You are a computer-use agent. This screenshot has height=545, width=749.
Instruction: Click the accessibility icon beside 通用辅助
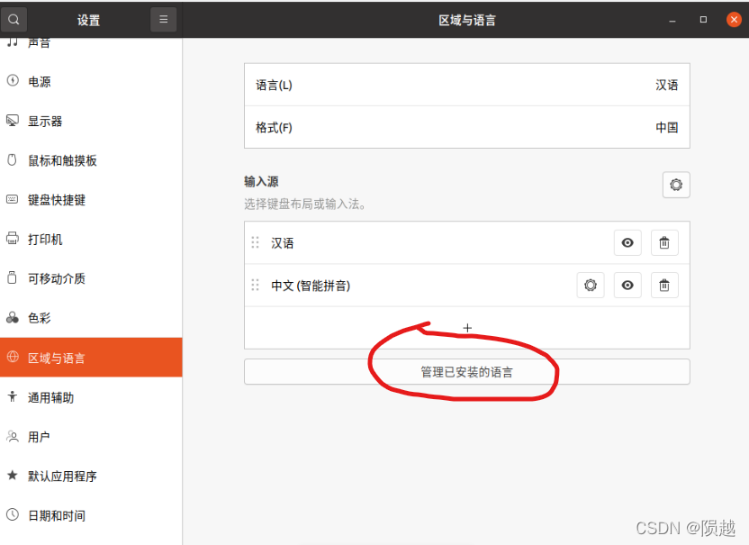tap(13, 395)
